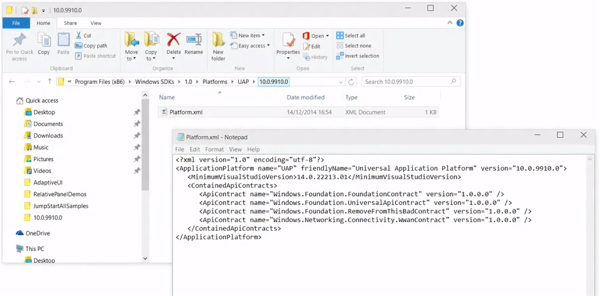Select the Platform.xml file
Viewport: 600px width, 296px height.
298,112
